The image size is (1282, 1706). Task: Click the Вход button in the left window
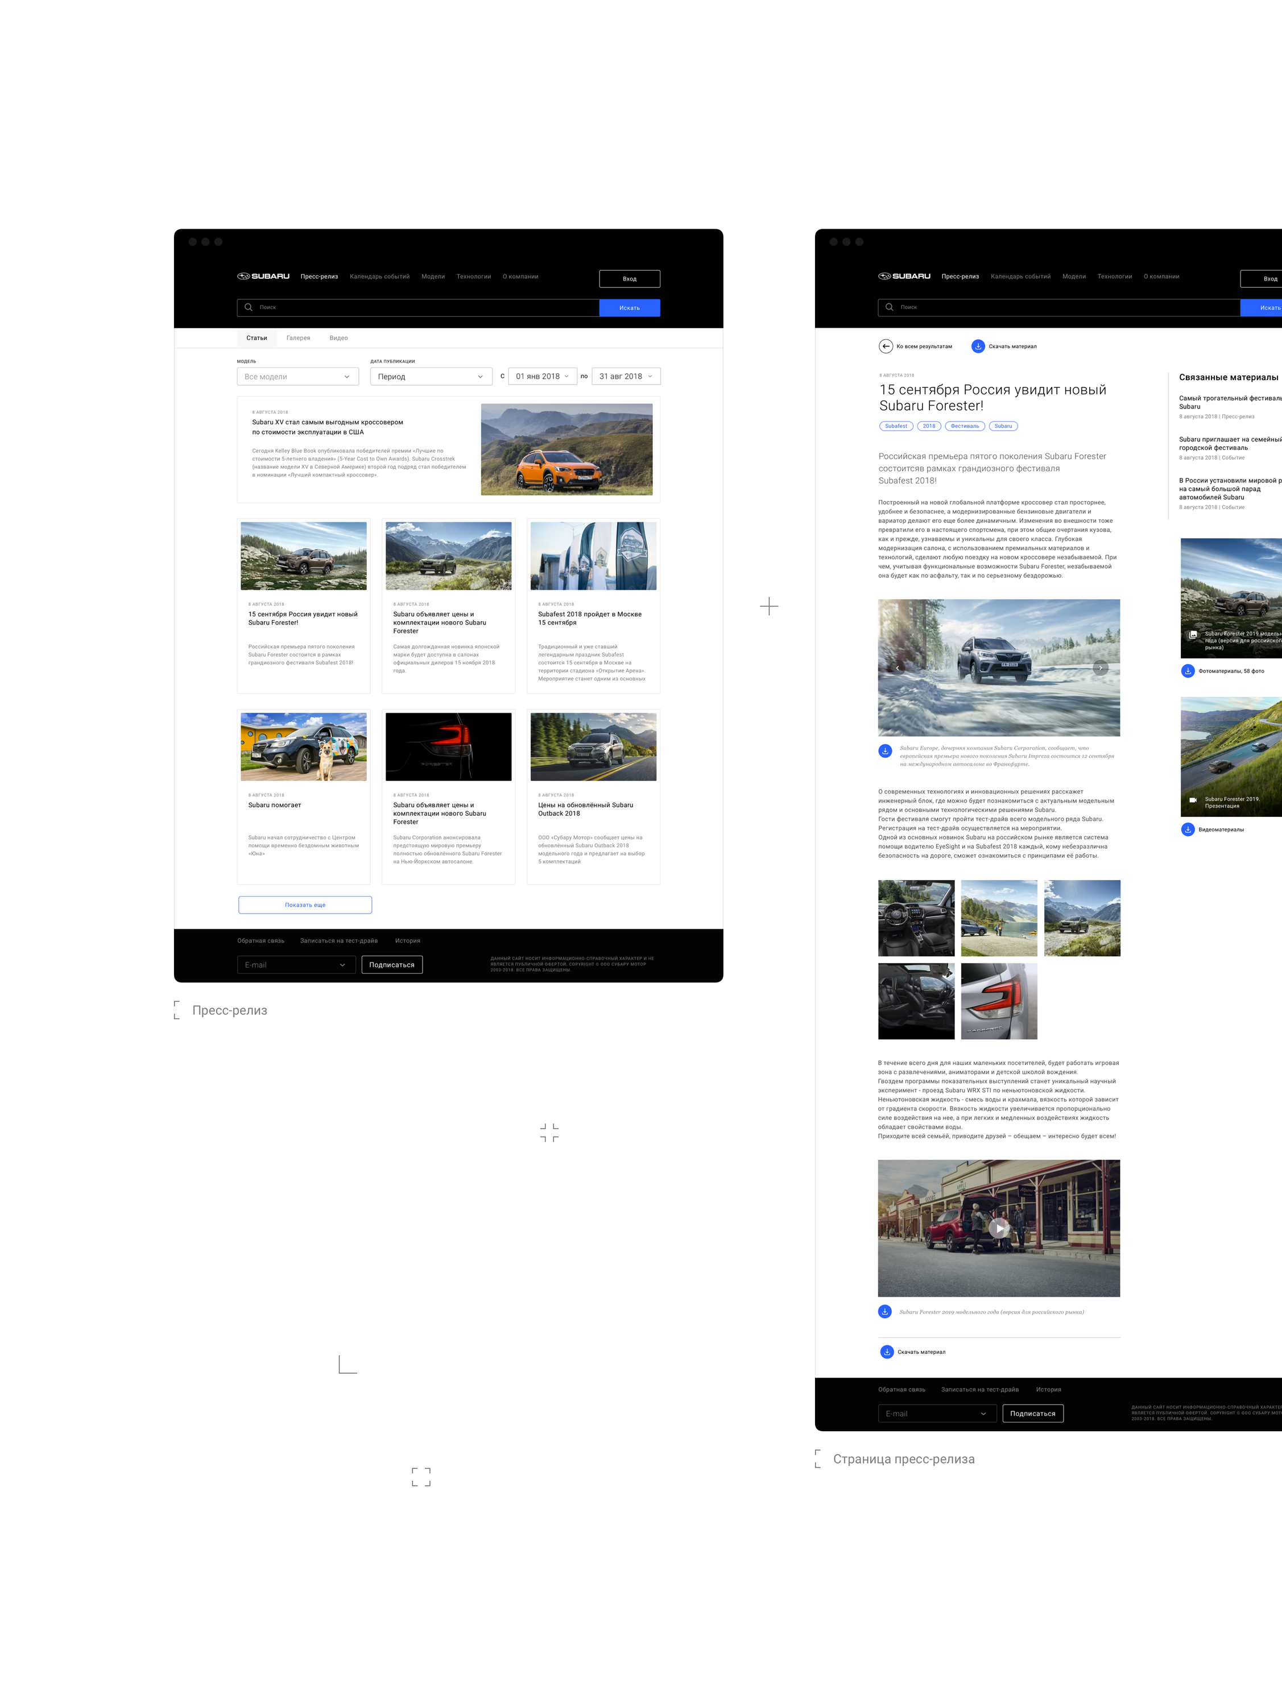coord(630,278)
